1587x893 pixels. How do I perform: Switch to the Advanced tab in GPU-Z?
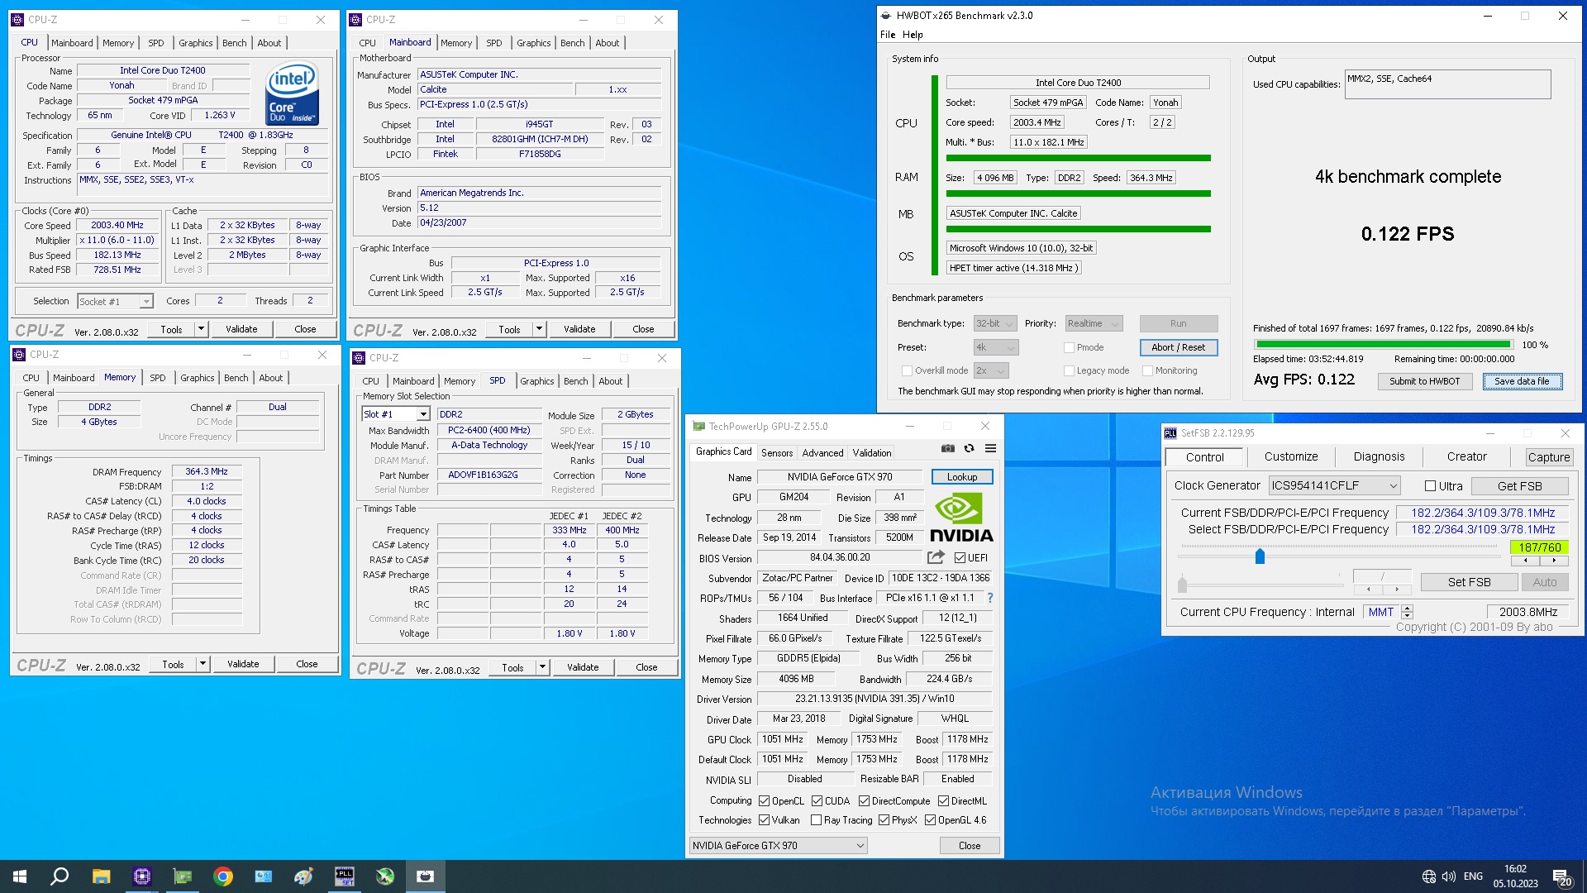coord(822,452)
